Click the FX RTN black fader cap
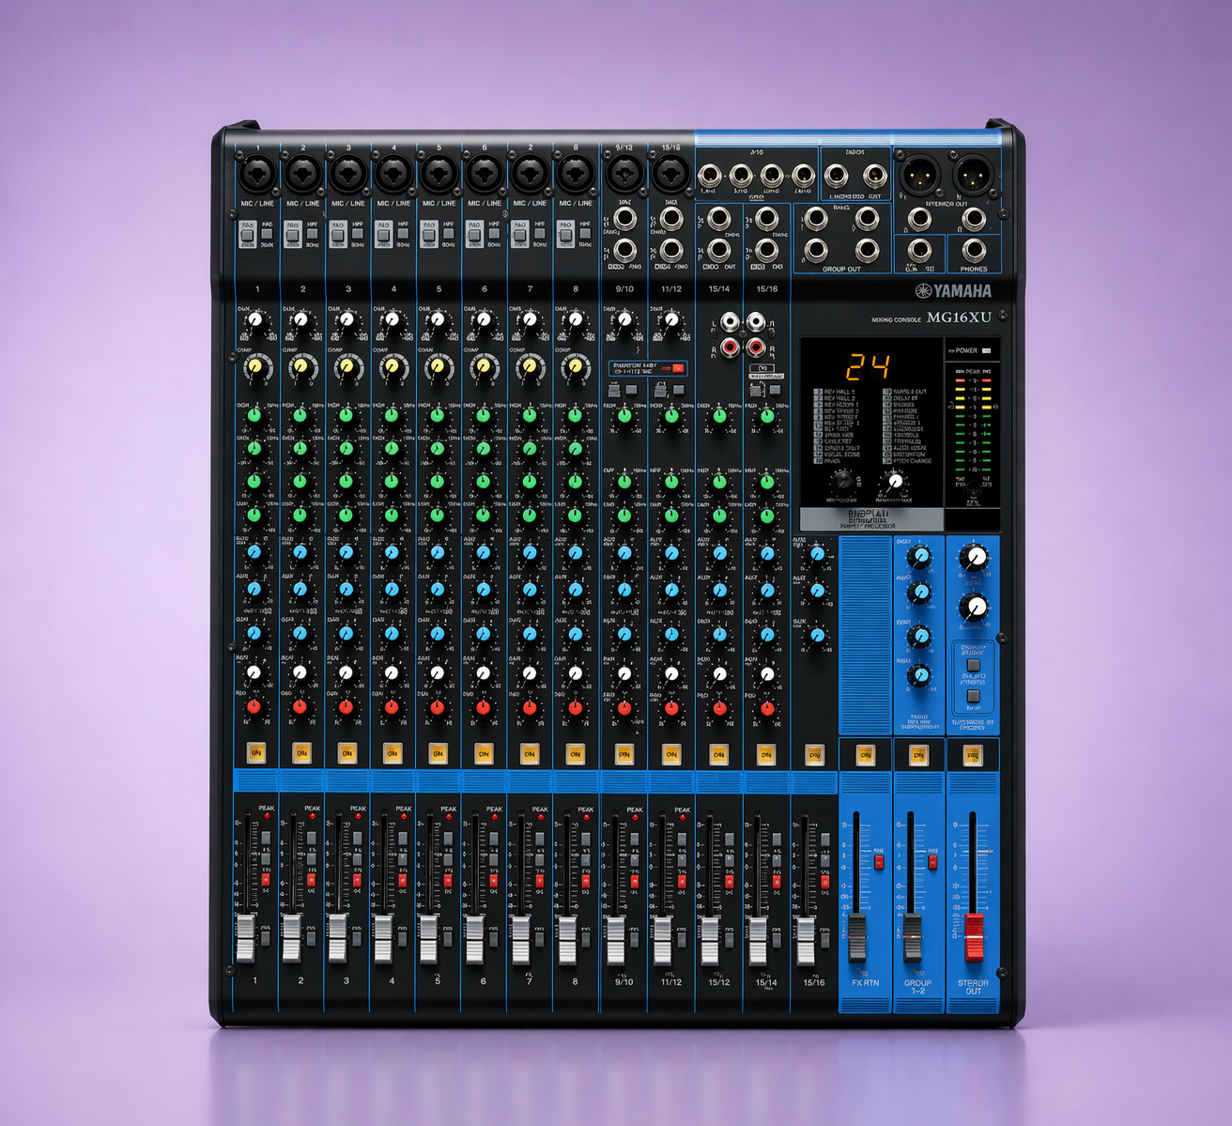 857,937
